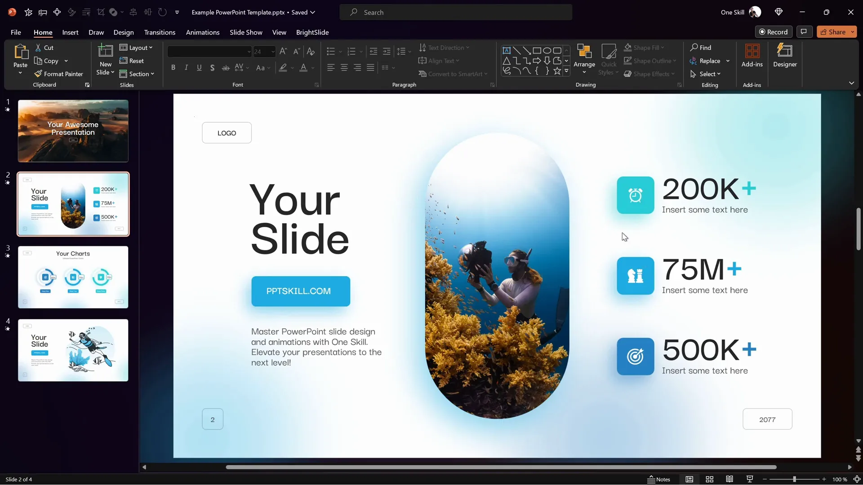Click the Cut scissors icon

click(x=38, y=48)
